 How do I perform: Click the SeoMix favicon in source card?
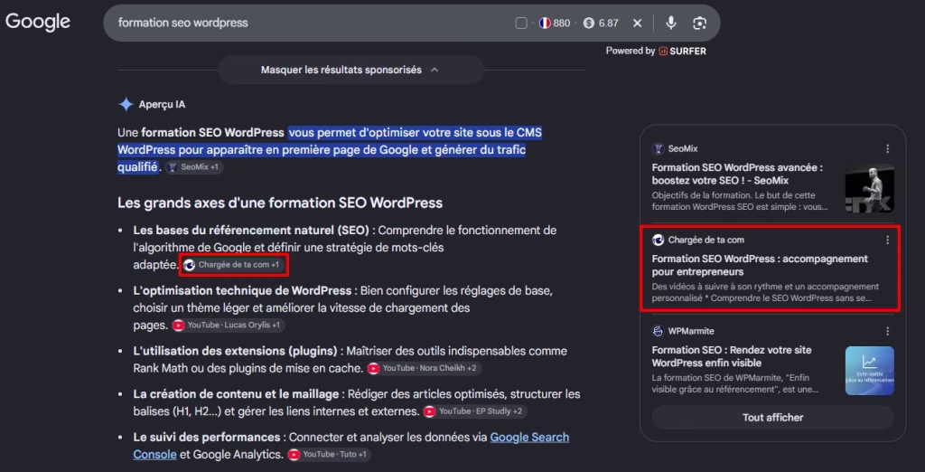coord(658,149)
